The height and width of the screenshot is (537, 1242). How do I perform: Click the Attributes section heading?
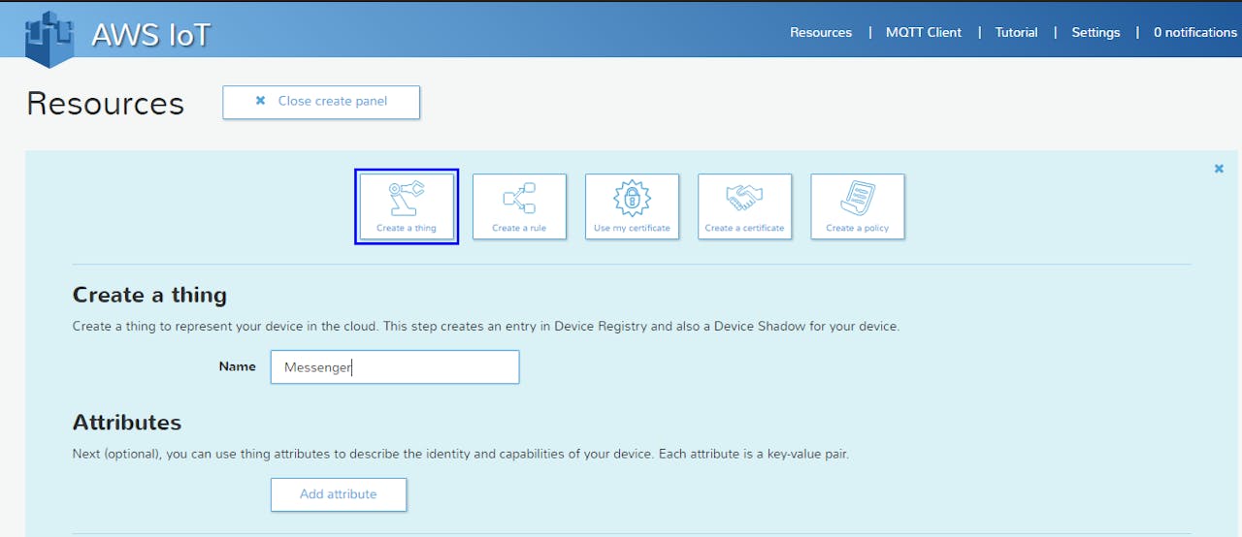click(127, 423)
